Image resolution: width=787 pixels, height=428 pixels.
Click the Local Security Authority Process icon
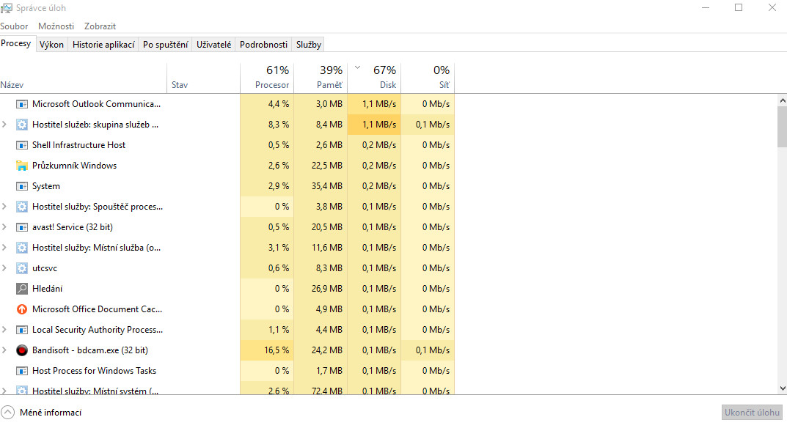[21, 330]
